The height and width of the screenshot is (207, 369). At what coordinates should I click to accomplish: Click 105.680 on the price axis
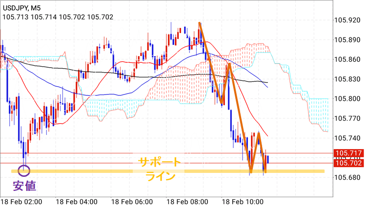point(348,177)
